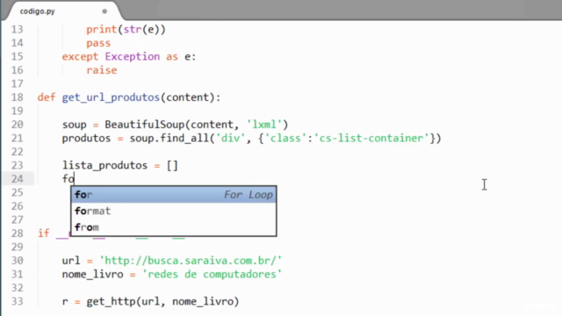The height and width of the screenshot is (316, 562).
Task: Click the typed 'fo' text on line 24
Action: [68, 179]
